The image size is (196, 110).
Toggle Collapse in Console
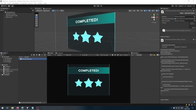(x=139, y=55)
